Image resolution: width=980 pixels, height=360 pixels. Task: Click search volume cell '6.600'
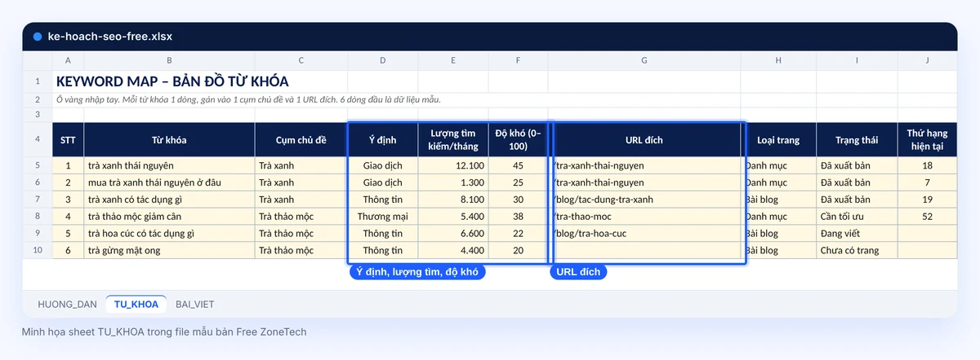(x=453, y=234)
